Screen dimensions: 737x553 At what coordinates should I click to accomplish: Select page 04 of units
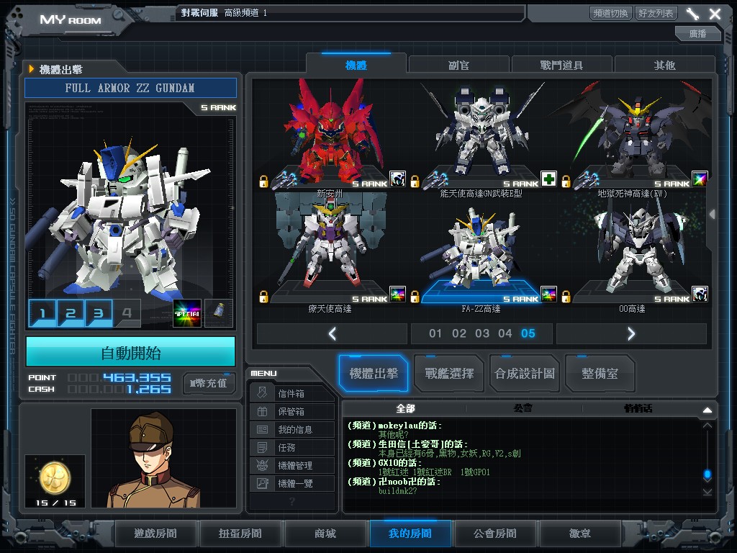(x=505, y=333)
